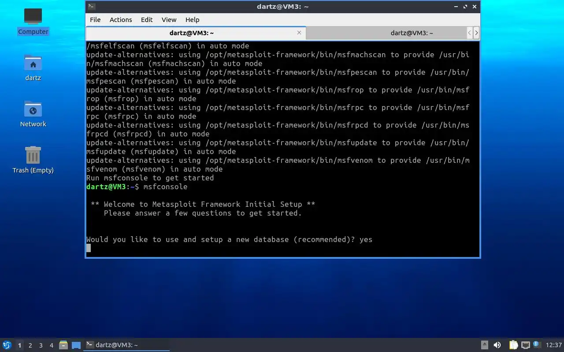Close the first dartz@VM3 terminal tab
Viewport: 564px width, 352px height.
pos(299,33)
